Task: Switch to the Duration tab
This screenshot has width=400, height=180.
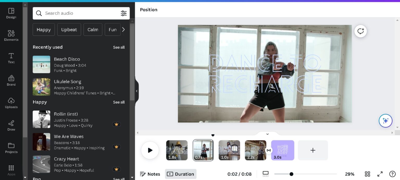Action: coord(180,174)
